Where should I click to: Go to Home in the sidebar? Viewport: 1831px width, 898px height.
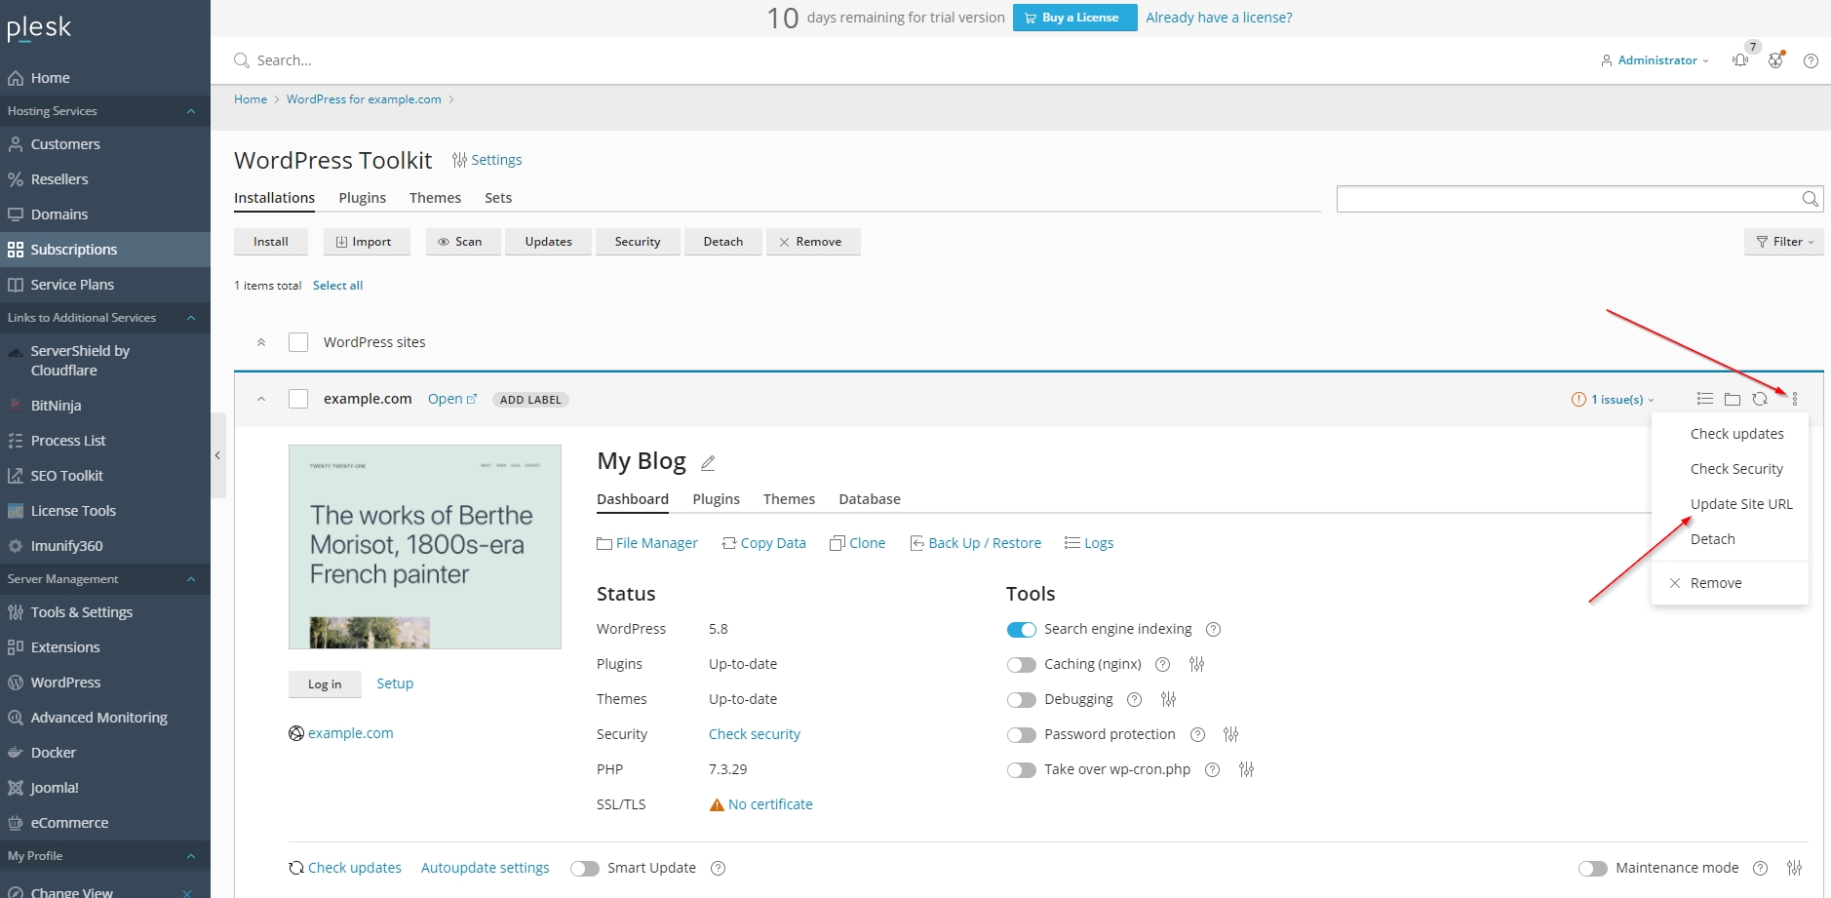click(x=105, y=78)
